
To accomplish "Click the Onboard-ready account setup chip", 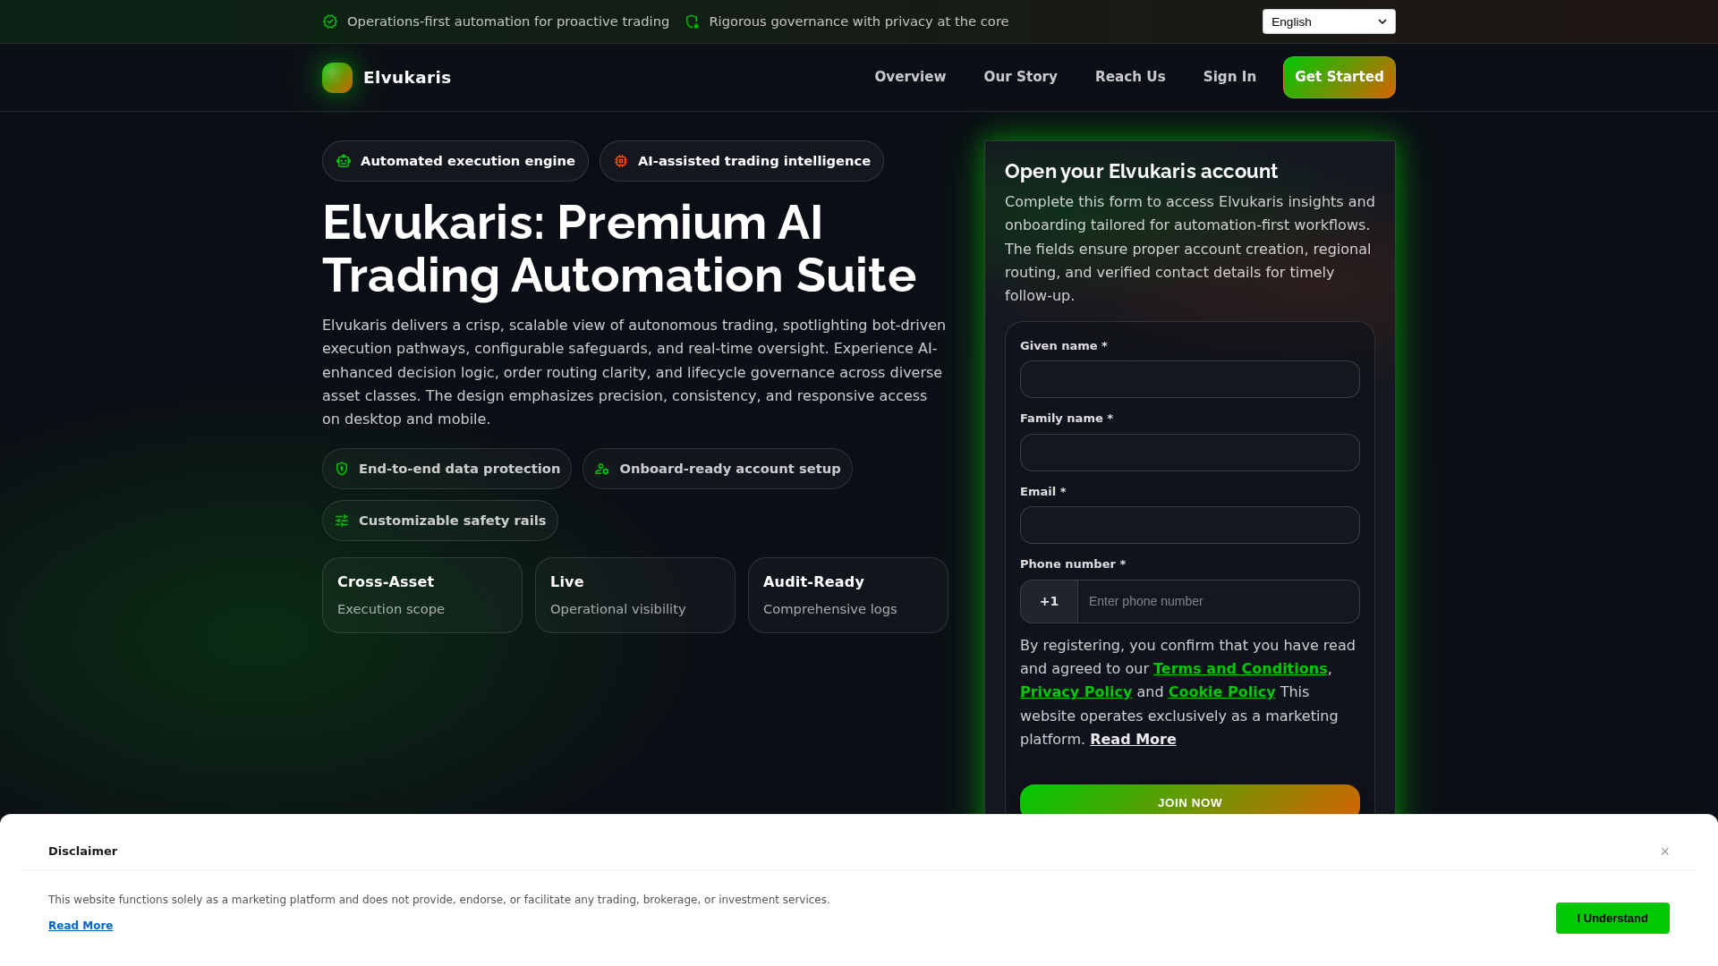I will tap(718, 469).
